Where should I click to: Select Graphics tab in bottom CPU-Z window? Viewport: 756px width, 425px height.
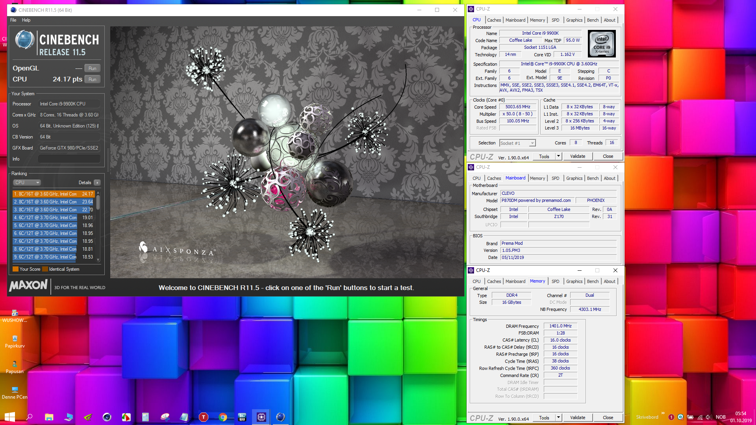(x=574, y=281)
